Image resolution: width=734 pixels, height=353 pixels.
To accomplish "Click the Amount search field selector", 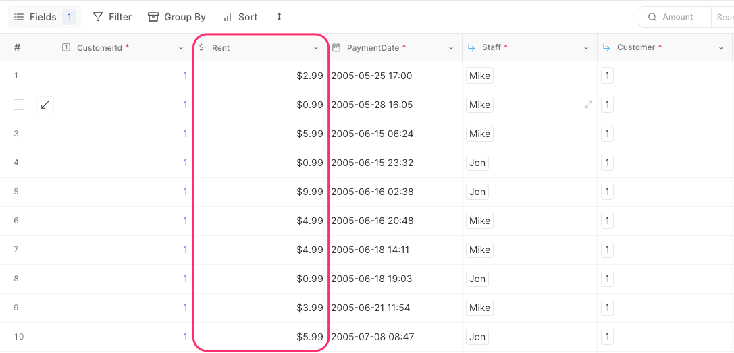I will [677, 17].
